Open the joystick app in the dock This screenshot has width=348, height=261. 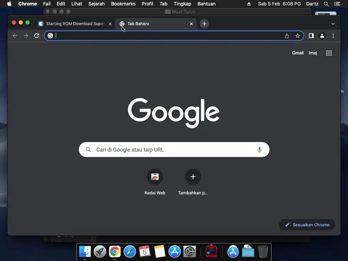pos(211,251)
